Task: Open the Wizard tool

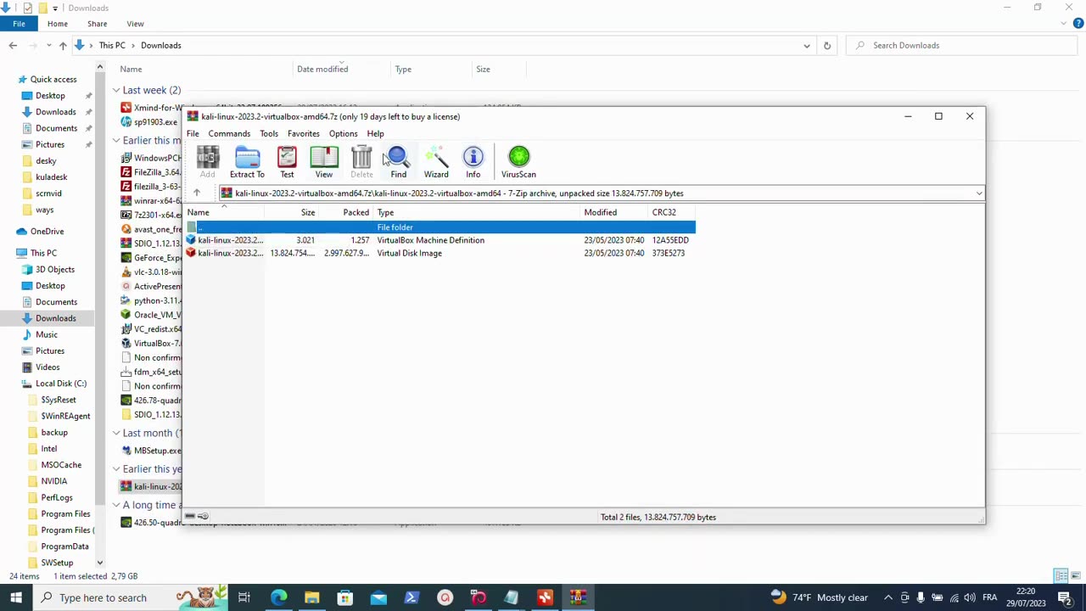Action: (x=436, y=161)
